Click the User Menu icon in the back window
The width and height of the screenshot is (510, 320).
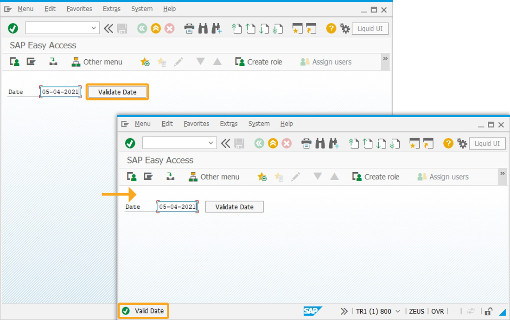pos(15,62)
